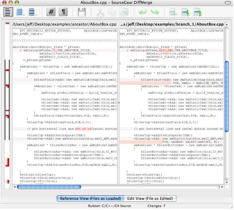
Task: Click the apply change from left icon
Action: tap(173, 12)
